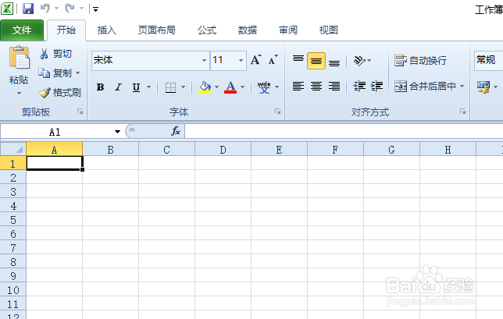The width and height of the screenshot is (503, 319).
Task: Decrease font size with small A icon
Action: pos(273,60)
